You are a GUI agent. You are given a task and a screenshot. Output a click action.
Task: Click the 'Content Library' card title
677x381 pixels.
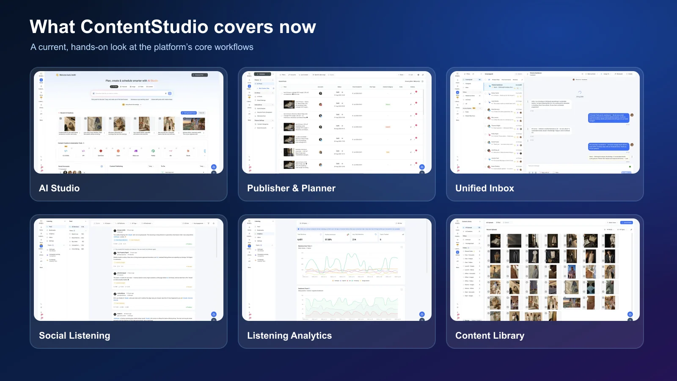click(490, 335)
